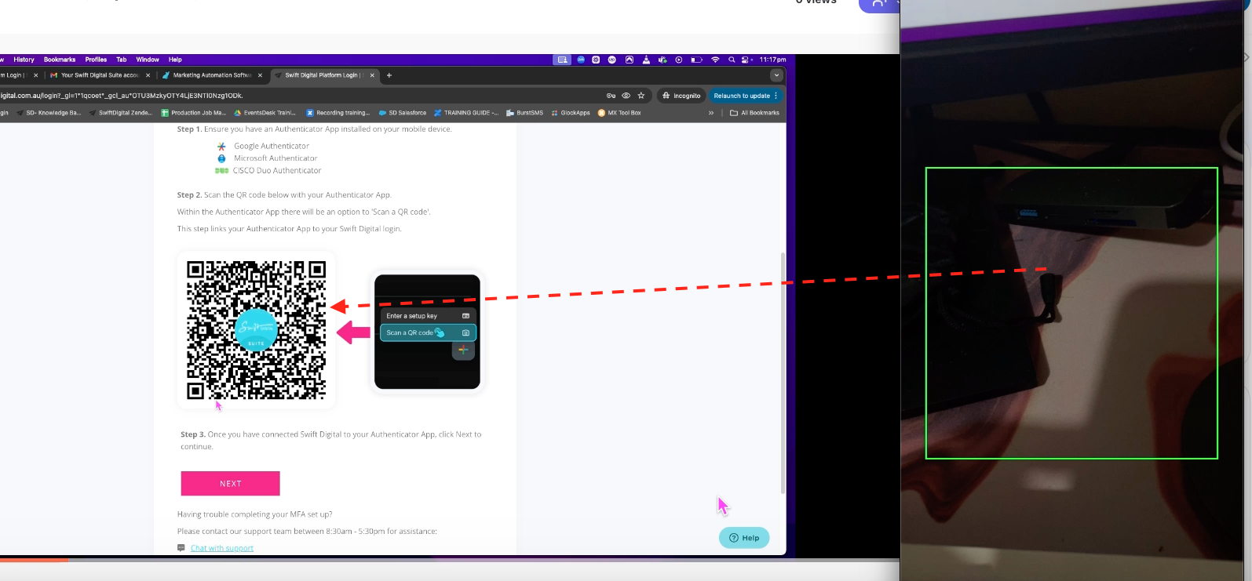Expand the tab search dropdown arrow

(x=776, y=75)
